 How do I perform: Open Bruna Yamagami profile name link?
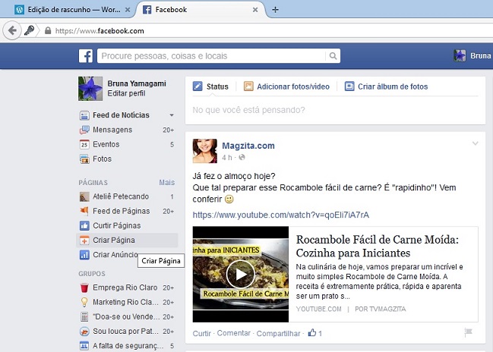click(x=137, y=83)
